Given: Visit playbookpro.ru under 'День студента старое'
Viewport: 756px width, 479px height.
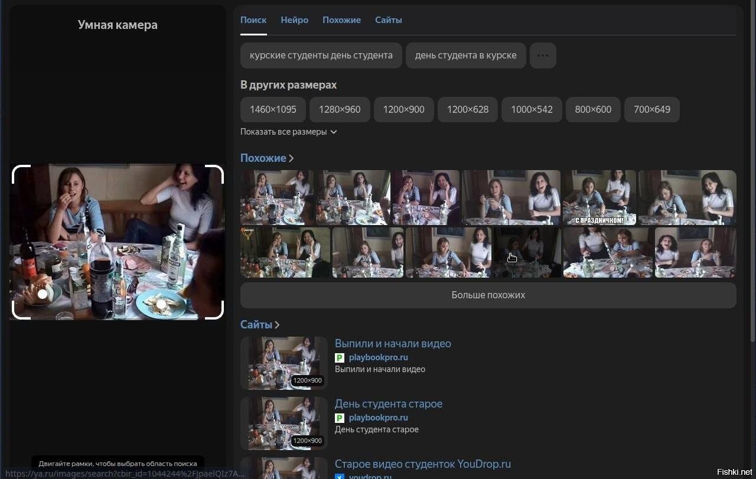Looking at the screenshot, I should (379, 418).
